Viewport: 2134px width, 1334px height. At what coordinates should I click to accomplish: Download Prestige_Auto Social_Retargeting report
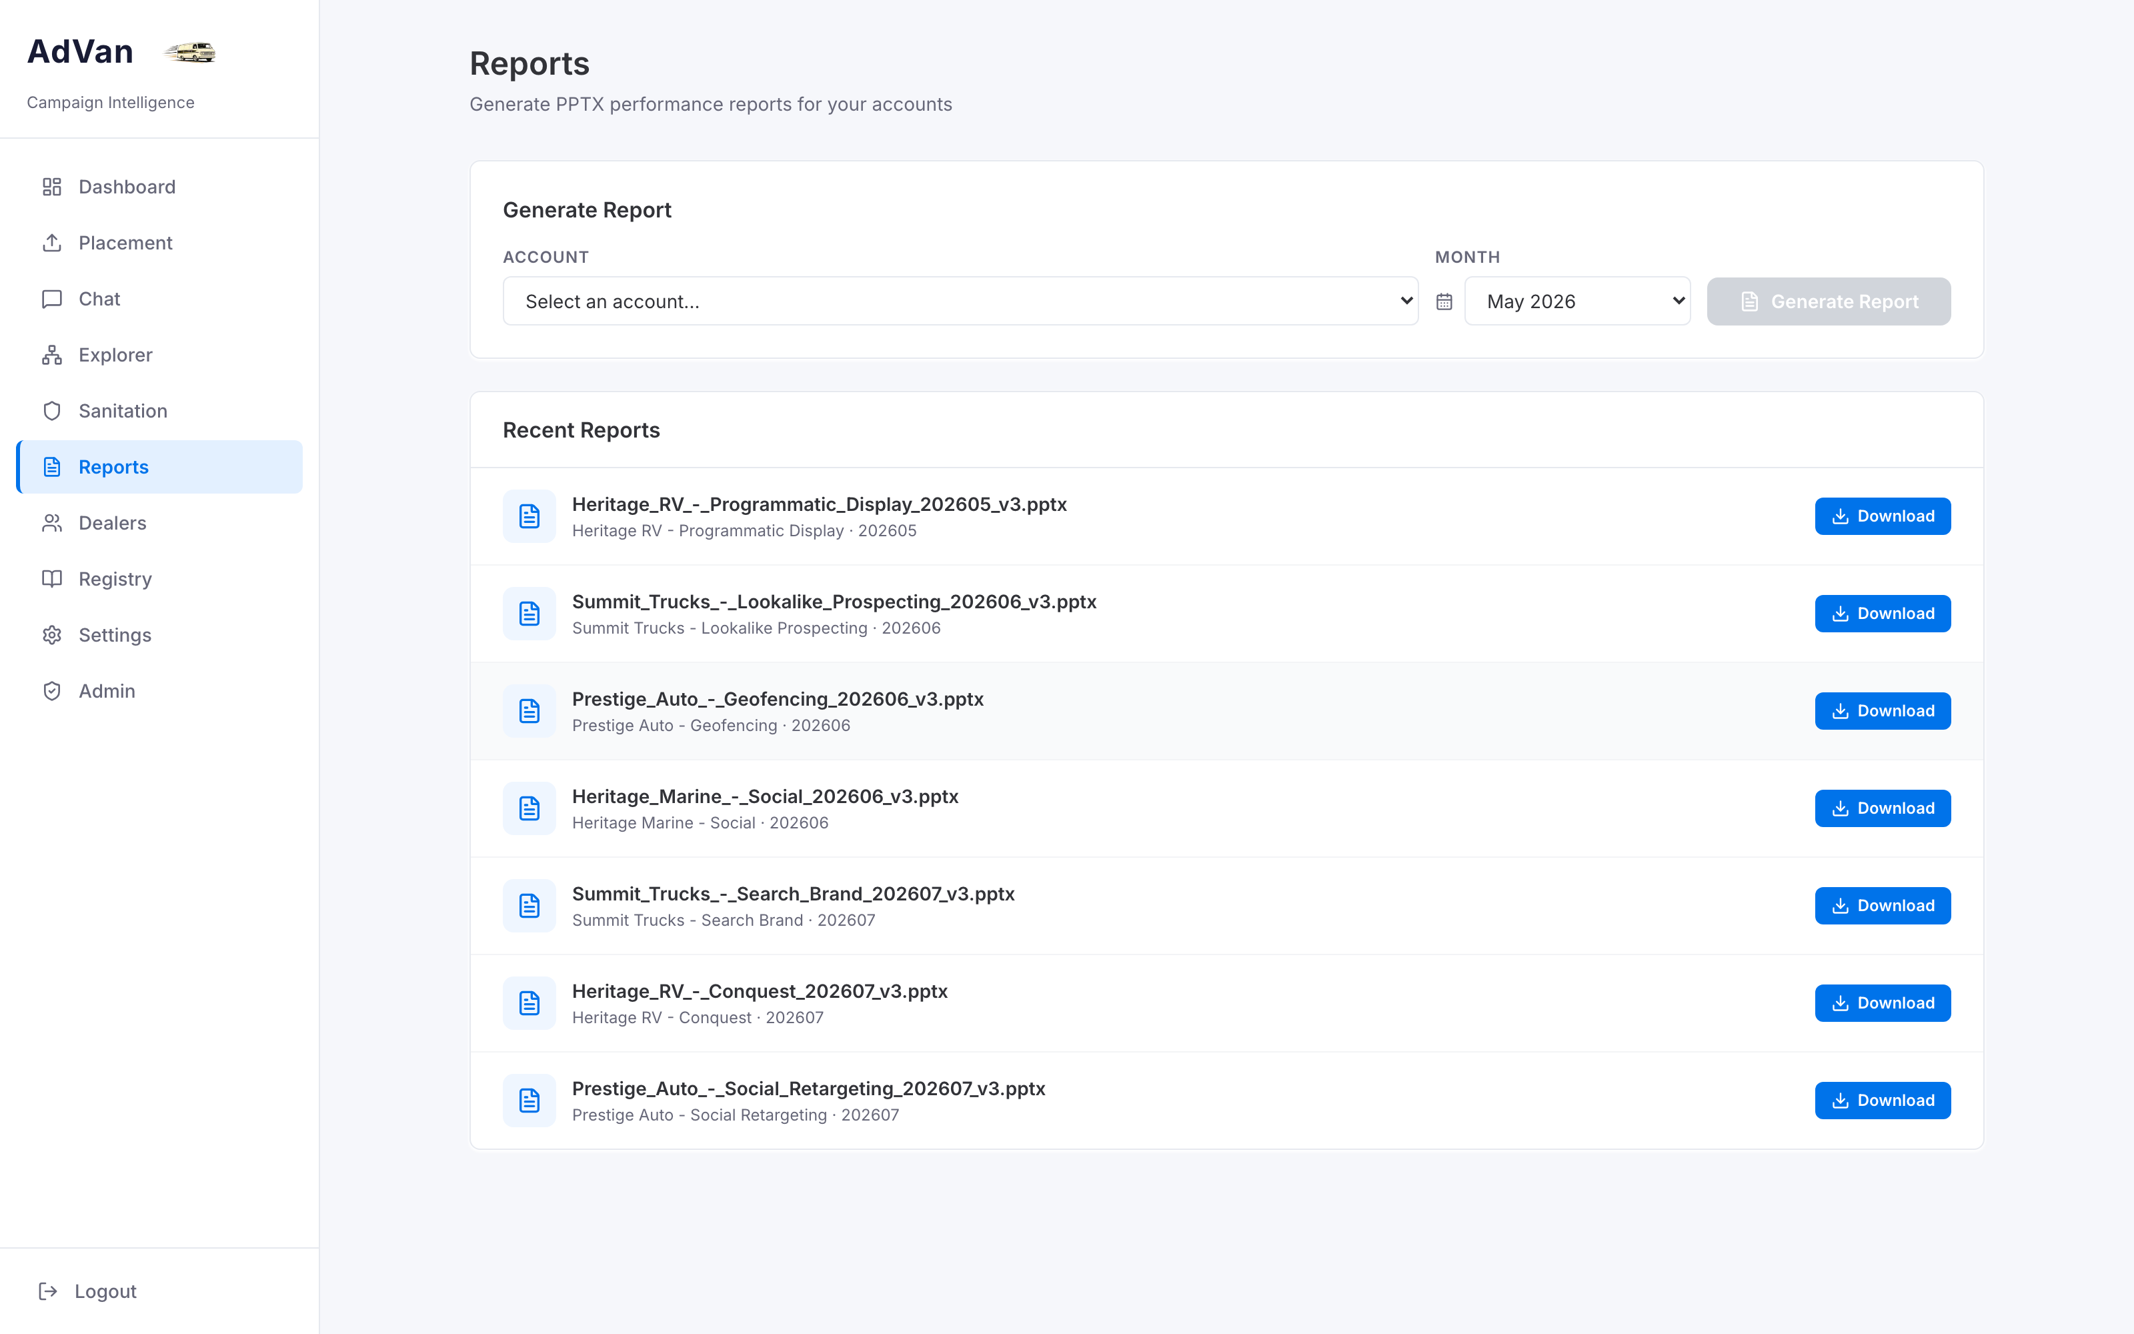1883,1101
